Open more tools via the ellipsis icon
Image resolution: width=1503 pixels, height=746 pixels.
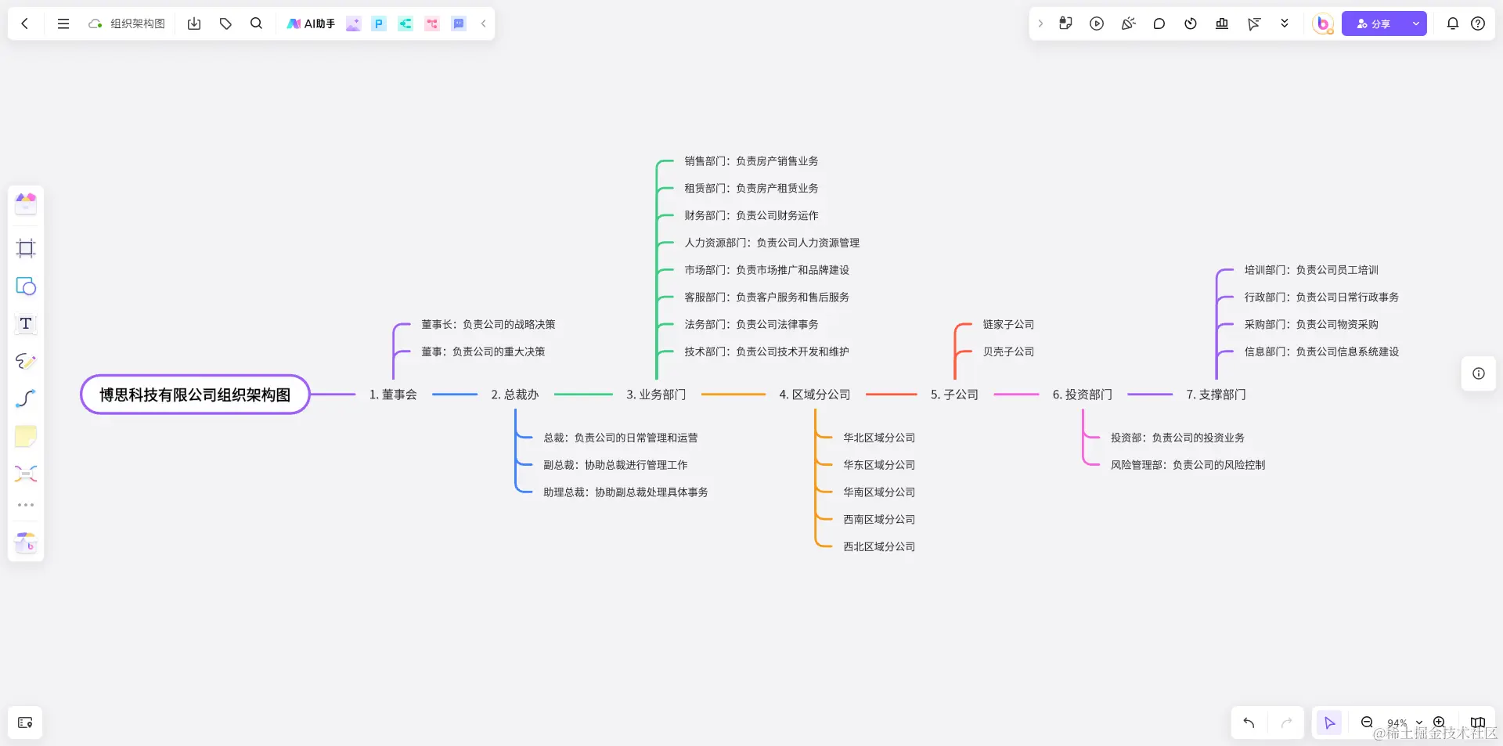click(26, 504)
